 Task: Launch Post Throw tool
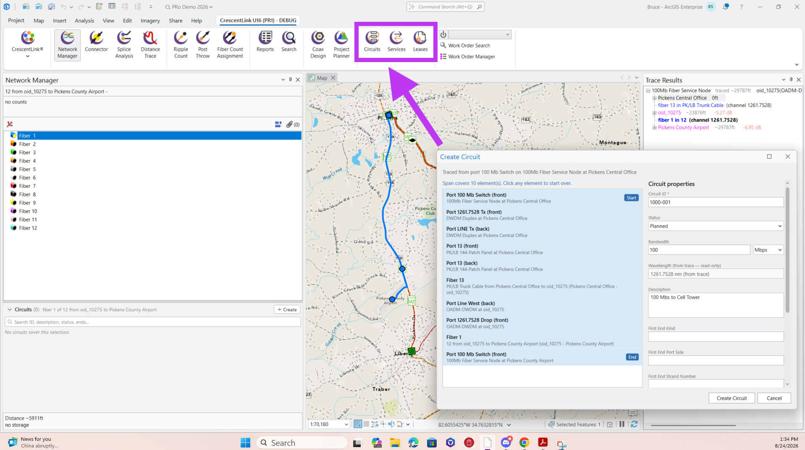click(x=203, y=44)
